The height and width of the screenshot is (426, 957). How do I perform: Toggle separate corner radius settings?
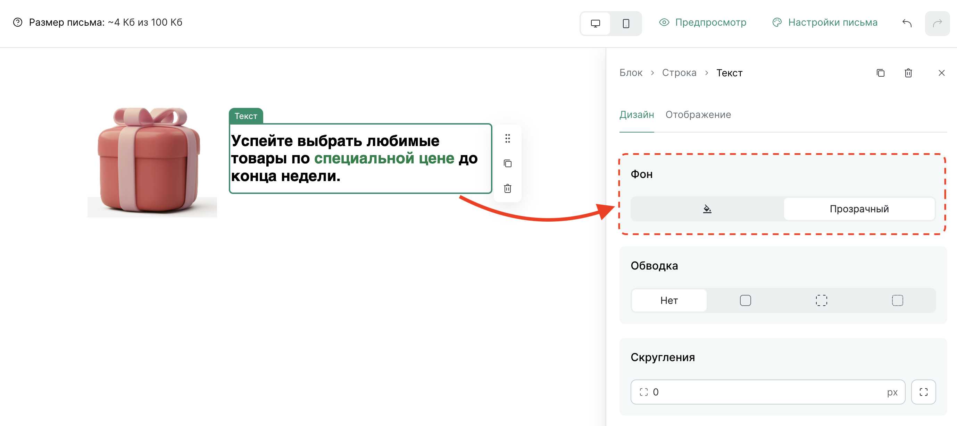click(x=924, y=392)
